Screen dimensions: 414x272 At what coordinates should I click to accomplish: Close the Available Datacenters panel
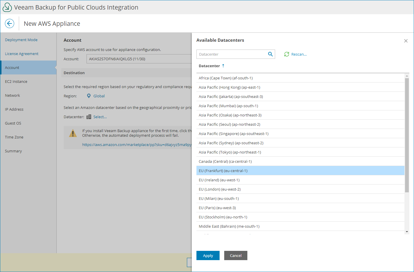[406, 41]
